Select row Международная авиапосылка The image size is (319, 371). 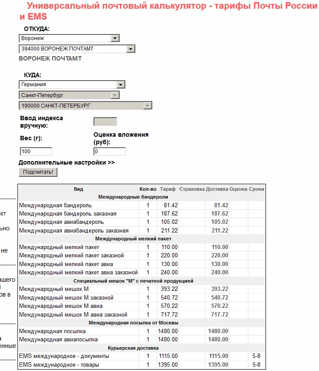point(142,339)
